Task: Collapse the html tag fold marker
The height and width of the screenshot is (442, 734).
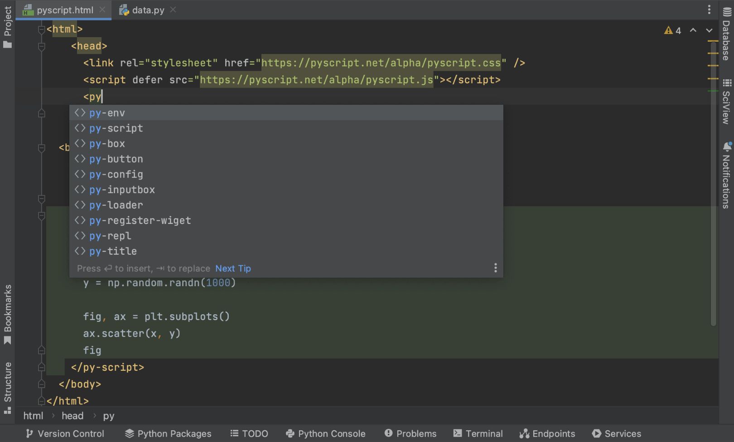Action: [x=42, y=29]
